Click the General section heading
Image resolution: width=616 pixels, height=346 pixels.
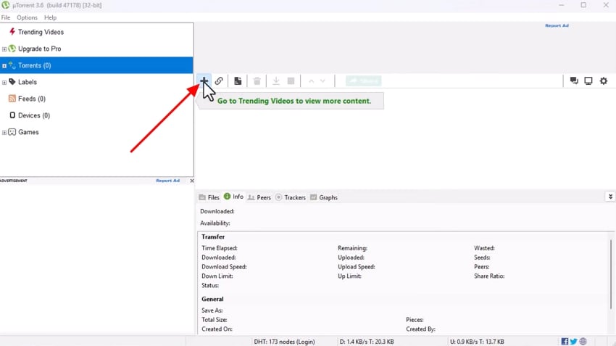pos(212,299)
